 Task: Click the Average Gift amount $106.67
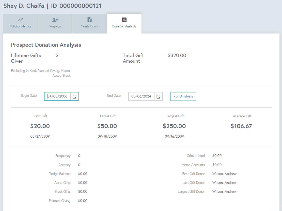click(x=241, y=126)
